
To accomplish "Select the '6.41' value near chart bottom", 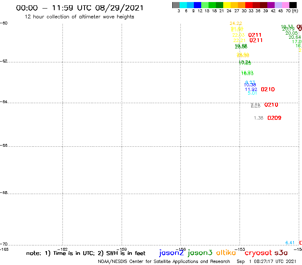I will click(290, 243).
